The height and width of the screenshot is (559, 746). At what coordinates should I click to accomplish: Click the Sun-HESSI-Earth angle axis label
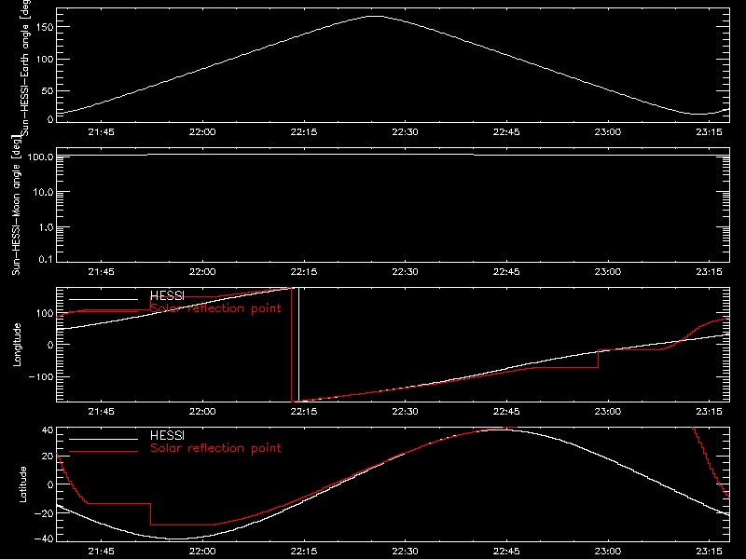(x=25, y=68)
